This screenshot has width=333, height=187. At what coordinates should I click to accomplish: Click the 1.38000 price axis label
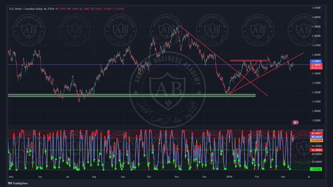pyautogui.click(x=316, y=36)
